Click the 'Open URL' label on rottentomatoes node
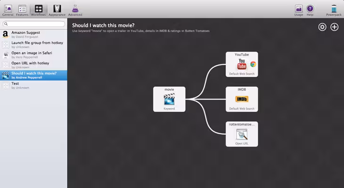Image resolution: width=344 pixels, height=188 pixels. coord(242,143)
